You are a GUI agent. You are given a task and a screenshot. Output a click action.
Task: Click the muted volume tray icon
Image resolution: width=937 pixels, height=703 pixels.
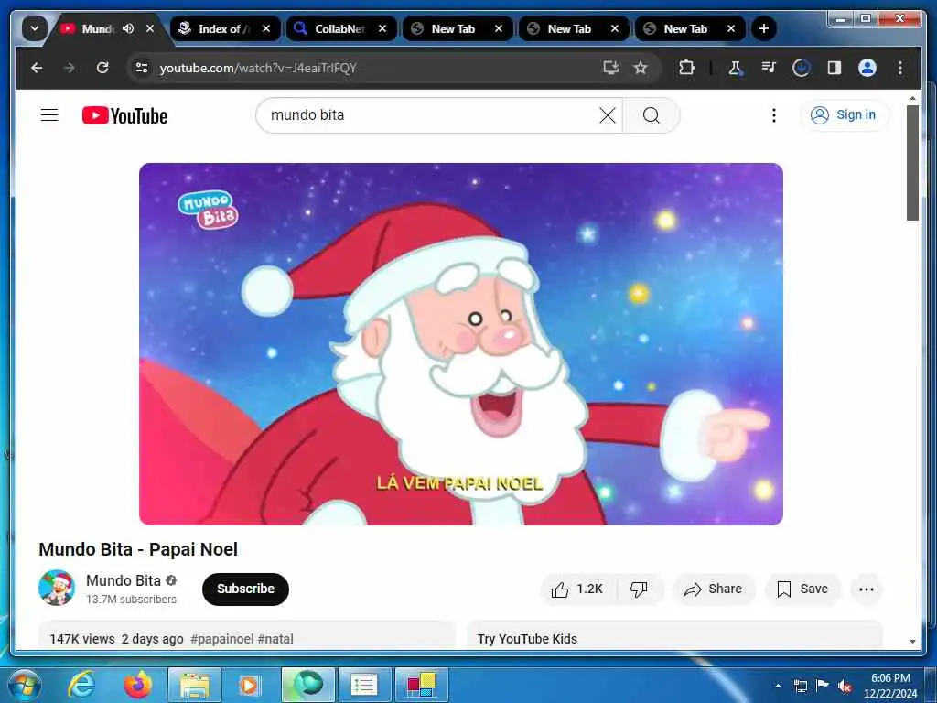coord(845,686)
